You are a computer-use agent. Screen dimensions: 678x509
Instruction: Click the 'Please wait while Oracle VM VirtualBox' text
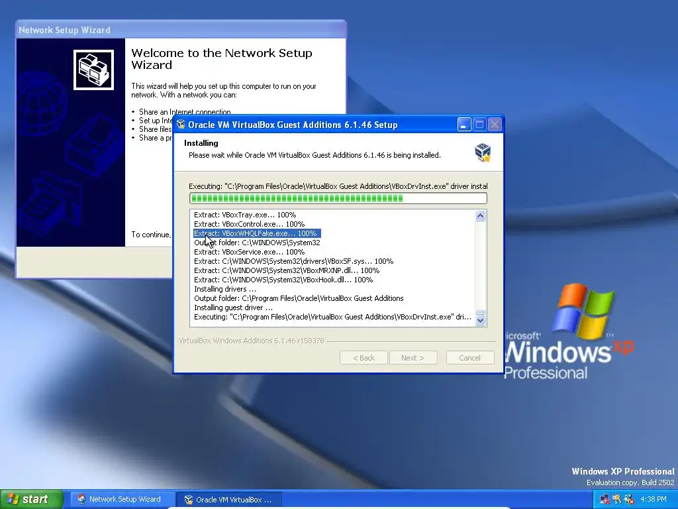315,155
